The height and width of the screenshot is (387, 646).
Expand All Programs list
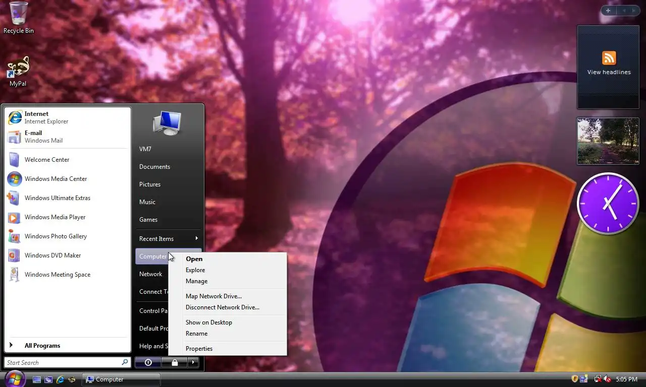tap(67, 346)
